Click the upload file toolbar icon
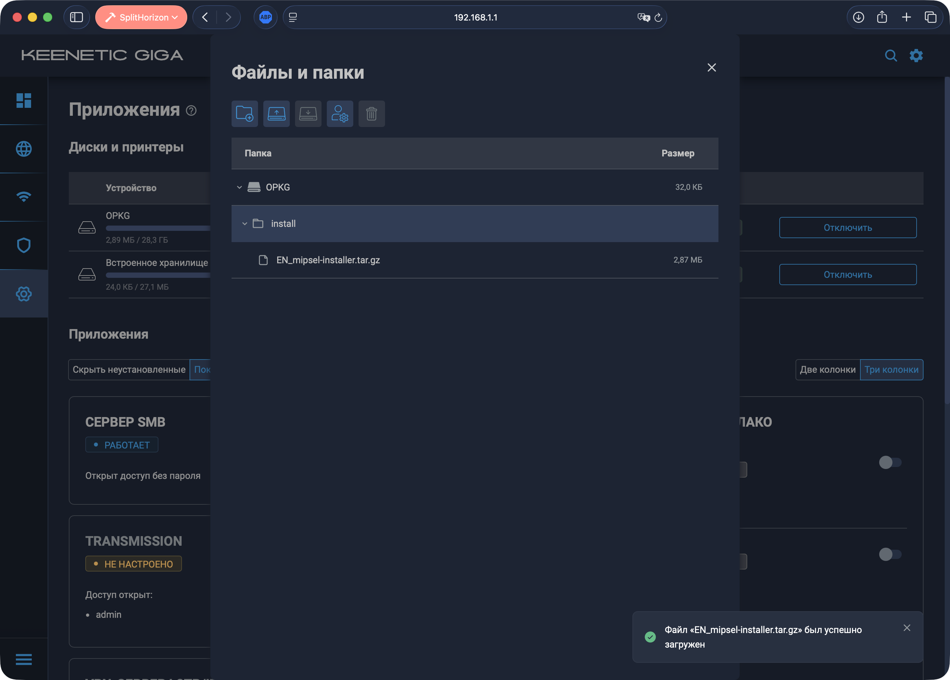950x680 pixels. tap(276, 113)
